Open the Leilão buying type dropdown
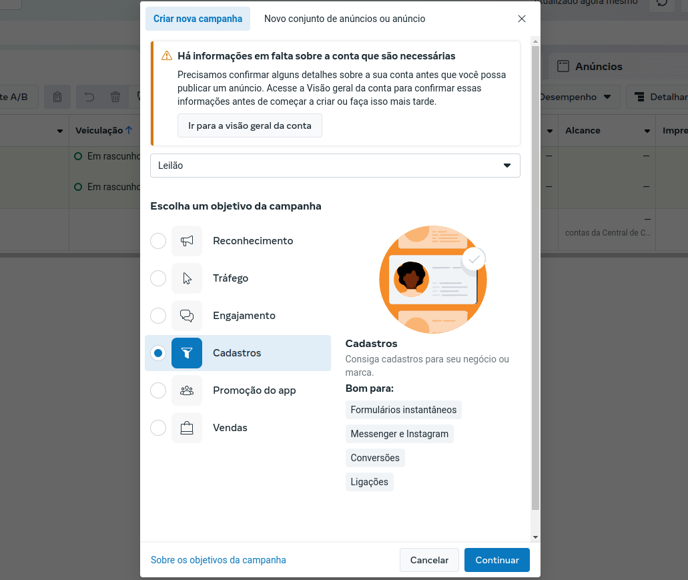Screen dimensions: 688x580 (335, 166)
